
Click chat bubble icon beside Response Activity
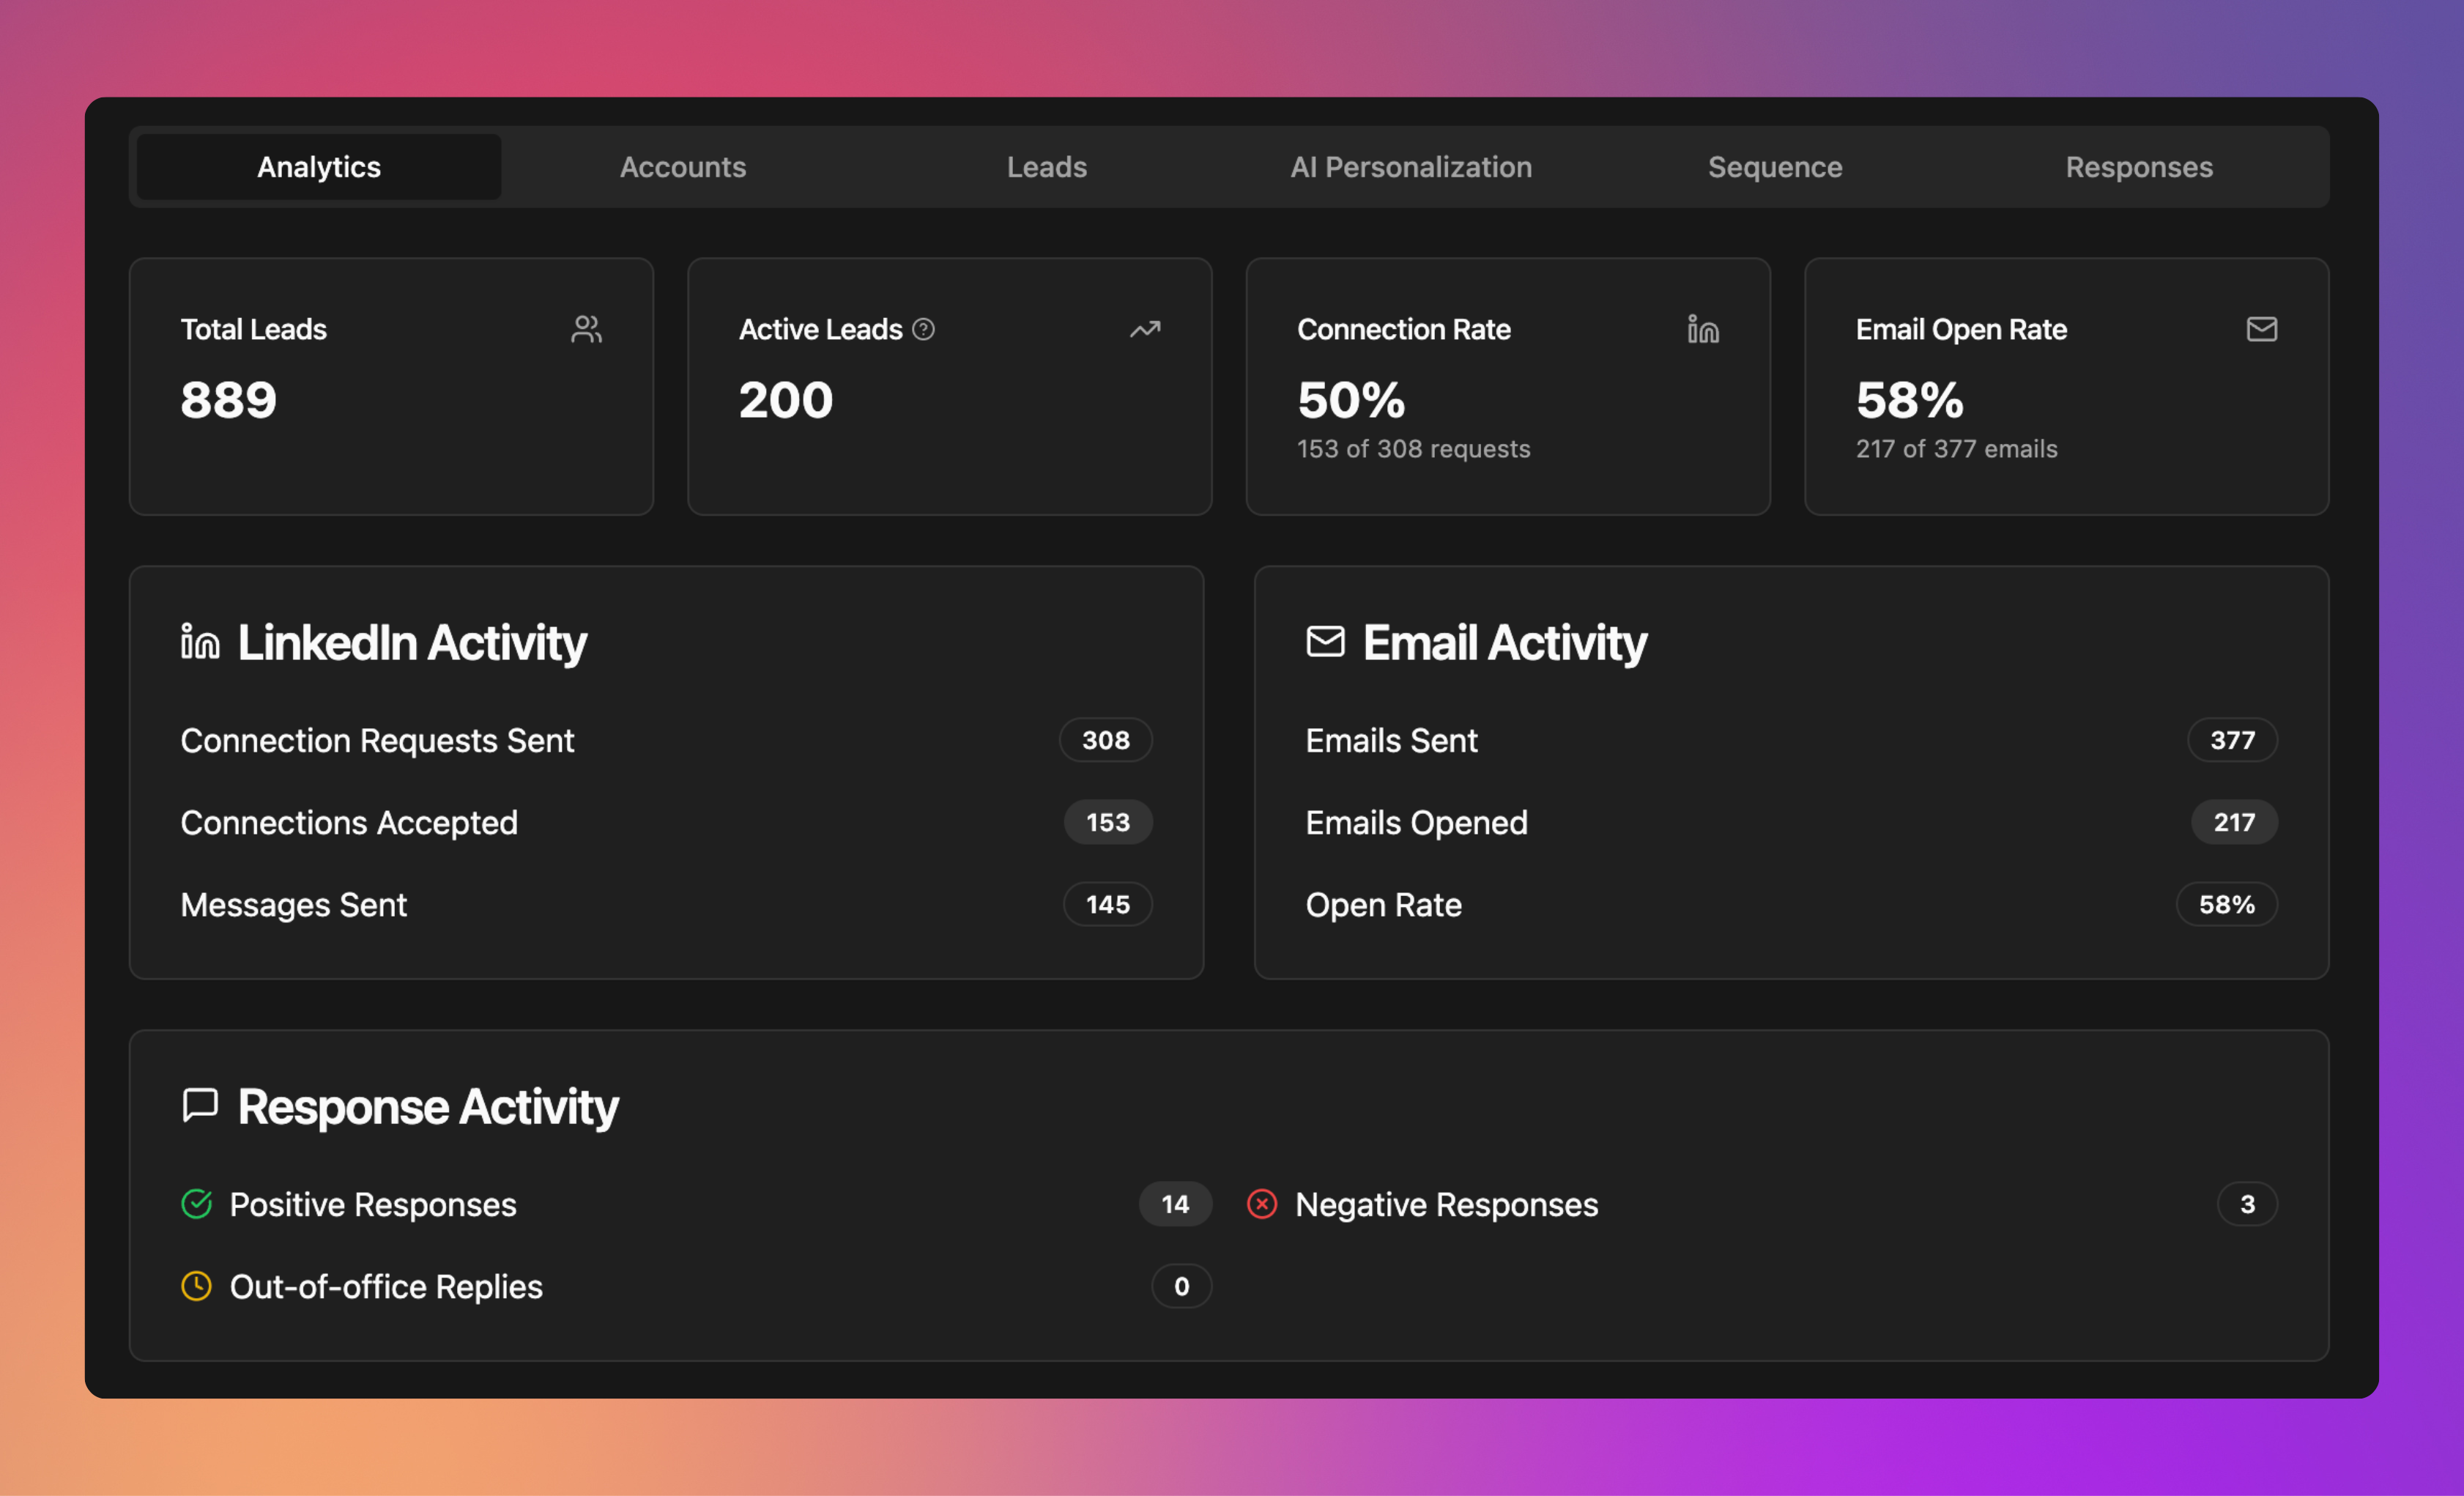click(200, 1105)
